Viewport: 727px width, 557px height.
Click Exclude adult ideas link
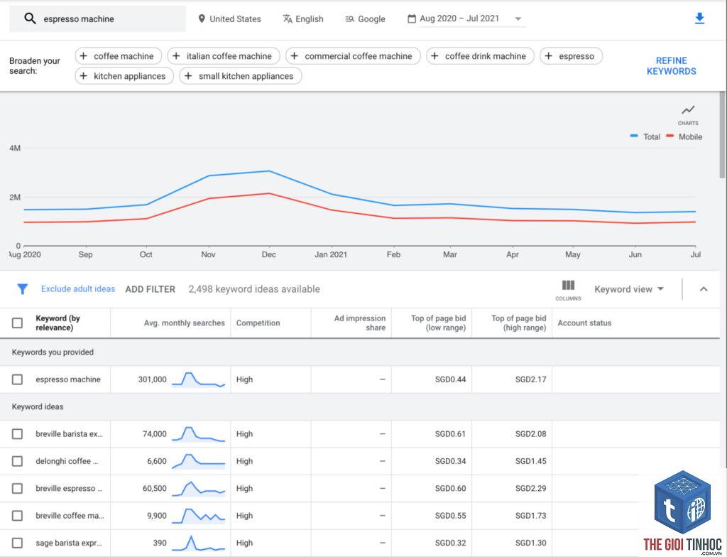78,288
